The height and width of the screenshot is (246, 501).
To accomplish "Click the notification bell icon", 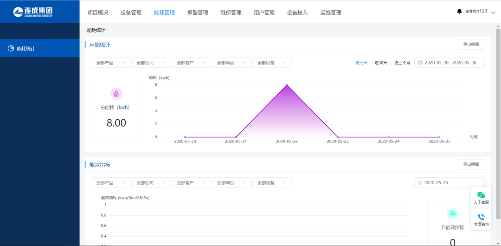I will [x=459, y=11].
